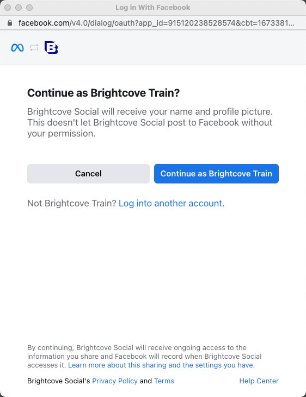Minimize the login popup window

(x=19, y=8)
